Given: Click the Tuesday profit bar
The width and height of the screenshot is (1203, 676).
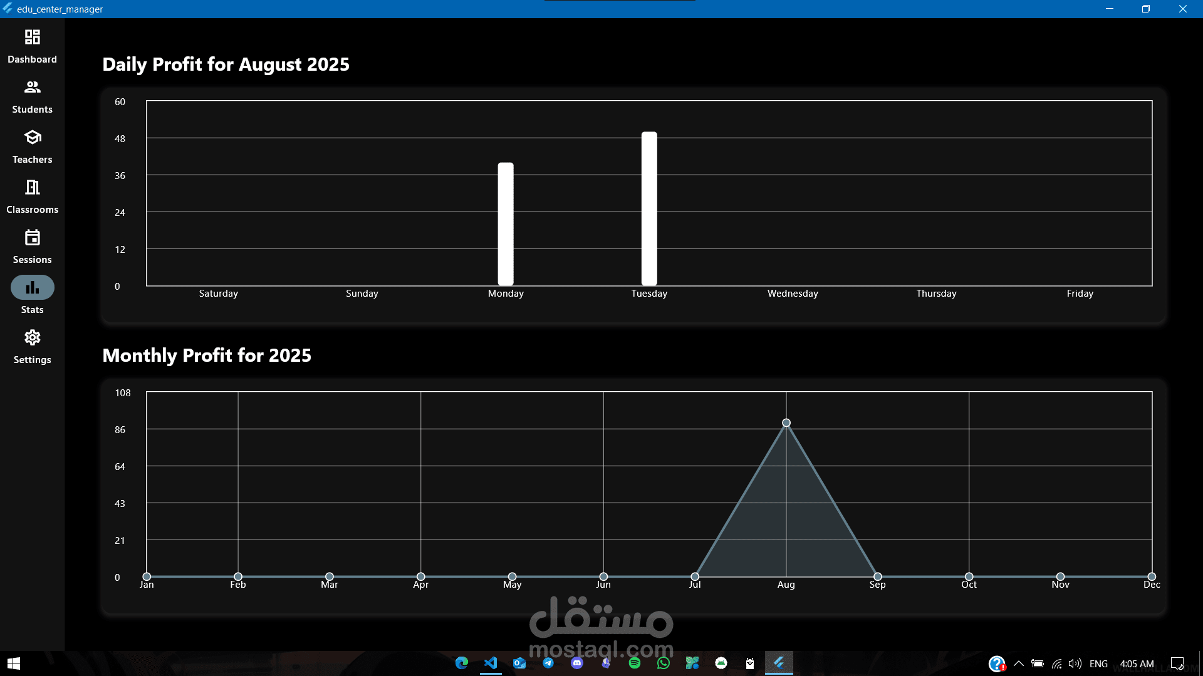Looking at the screenshot, I should (649, 208).
